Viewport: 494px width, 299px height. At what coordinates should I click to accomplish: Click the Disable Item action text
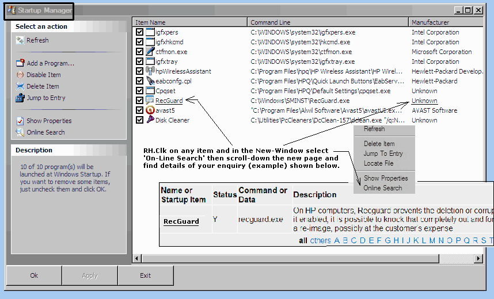tap(44, 75)
